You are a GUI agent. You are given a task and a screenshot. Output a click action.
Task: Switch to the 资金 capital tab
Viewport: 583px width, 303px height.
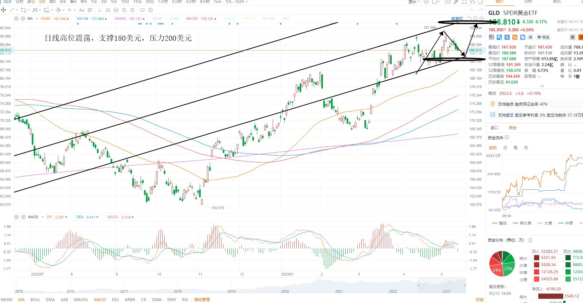(x=513, y=128)
